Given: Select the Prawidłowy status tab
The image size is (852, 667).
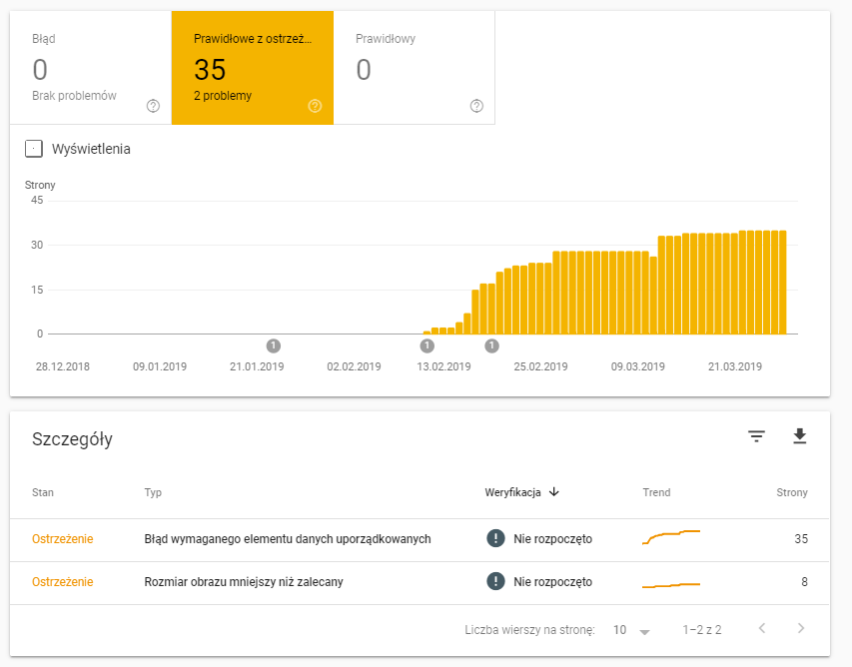Looking at the screenshot, I should coord(414,68).
